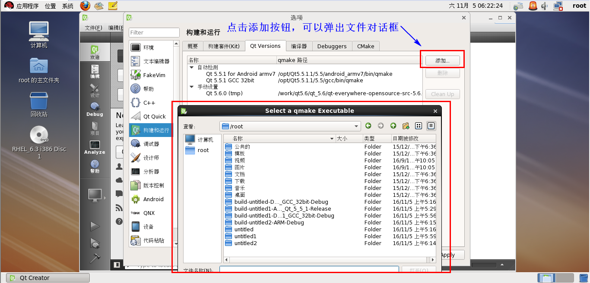Select QNX category in options list
The height and width of the screenshot is (283, 590).
[151, 213]
